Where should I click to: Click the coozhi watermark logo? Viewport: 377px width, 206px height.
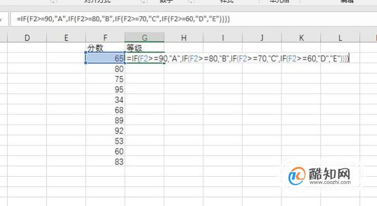[297, 176]
